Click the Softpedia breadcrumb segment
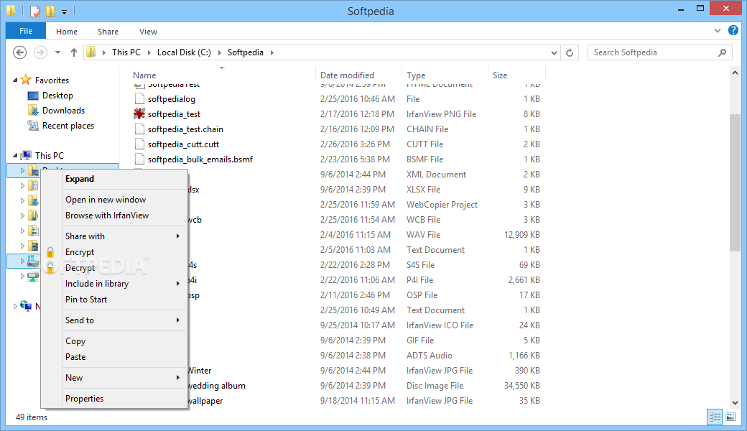The image size is (747, 431). coord(246,52)
